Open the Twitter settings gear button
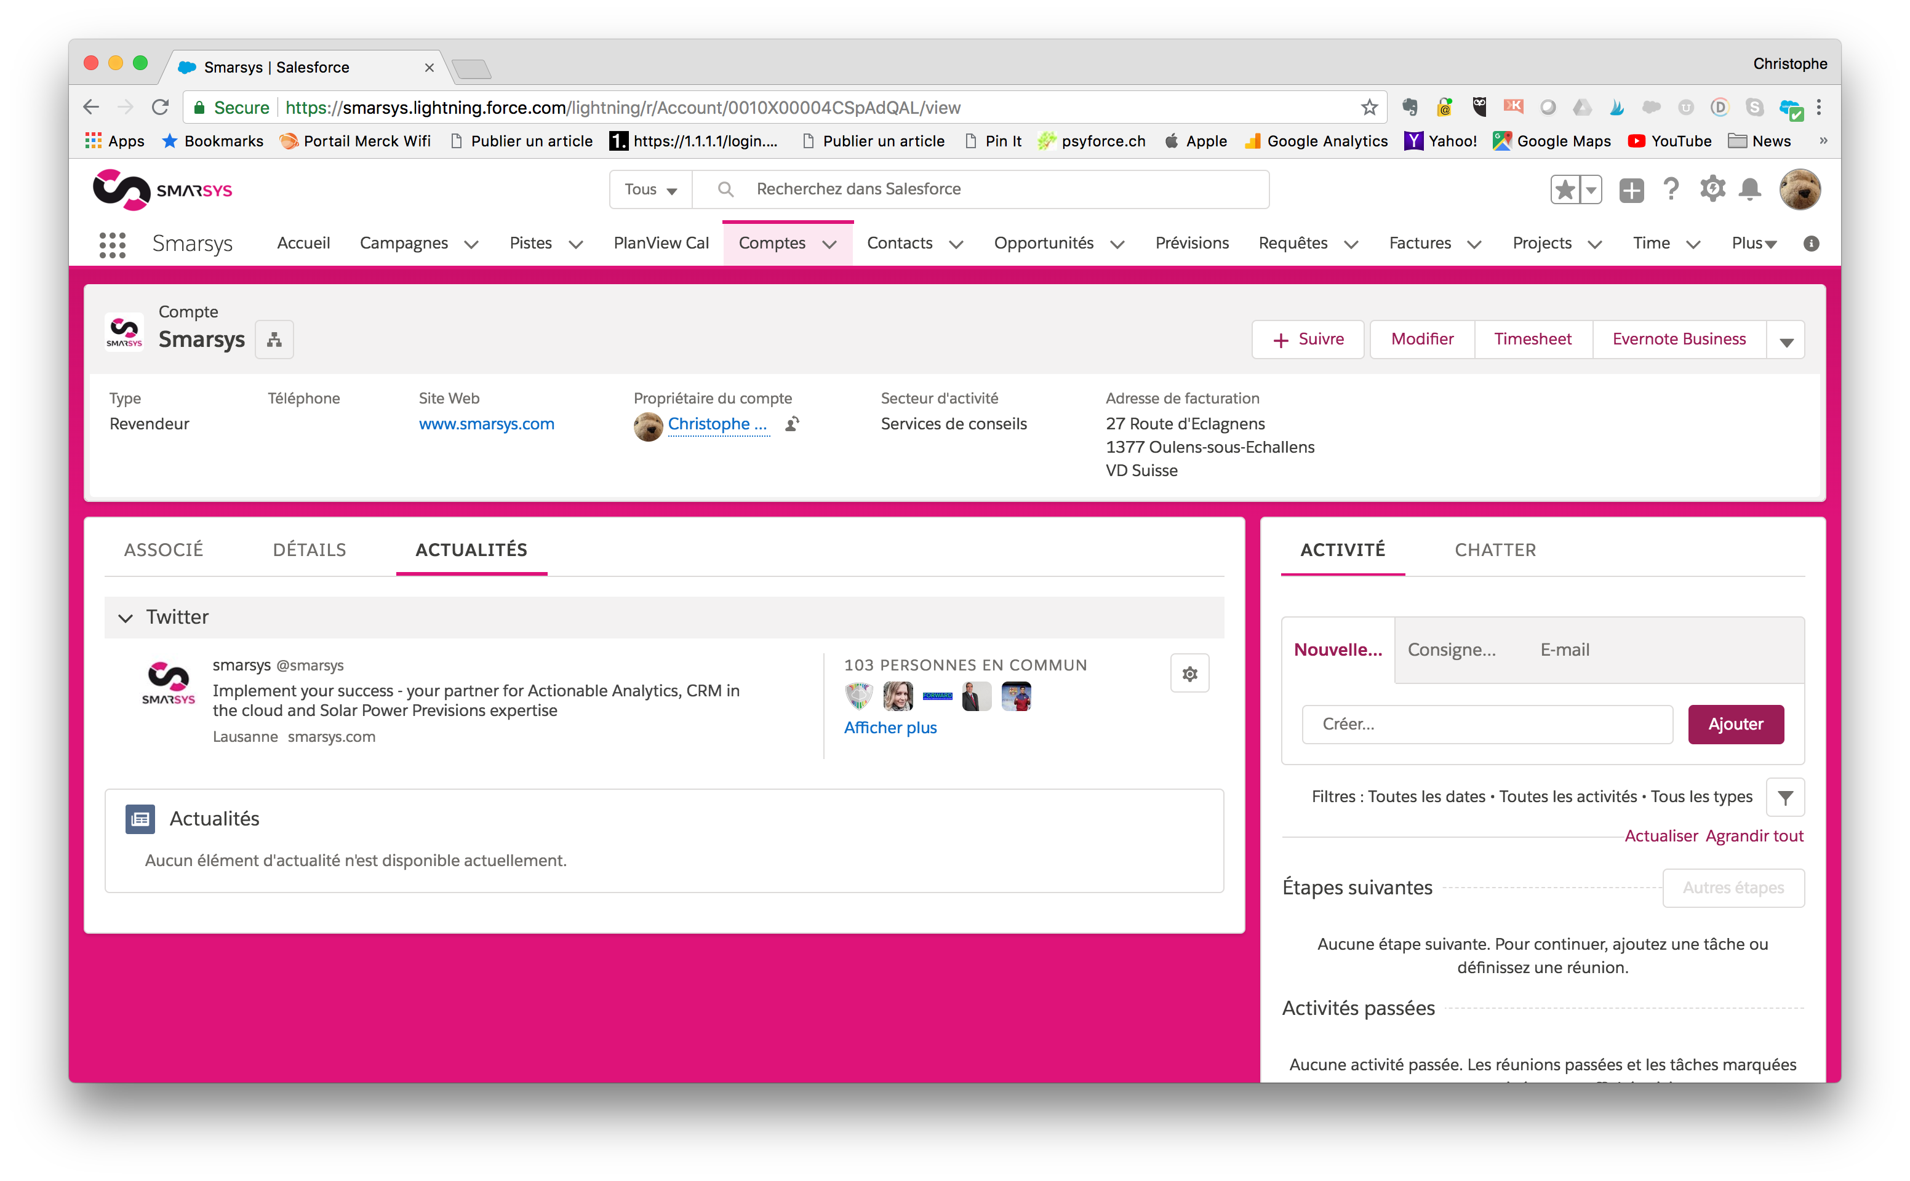The height and width of the screenshot is (1181, 1910). 1189,674
